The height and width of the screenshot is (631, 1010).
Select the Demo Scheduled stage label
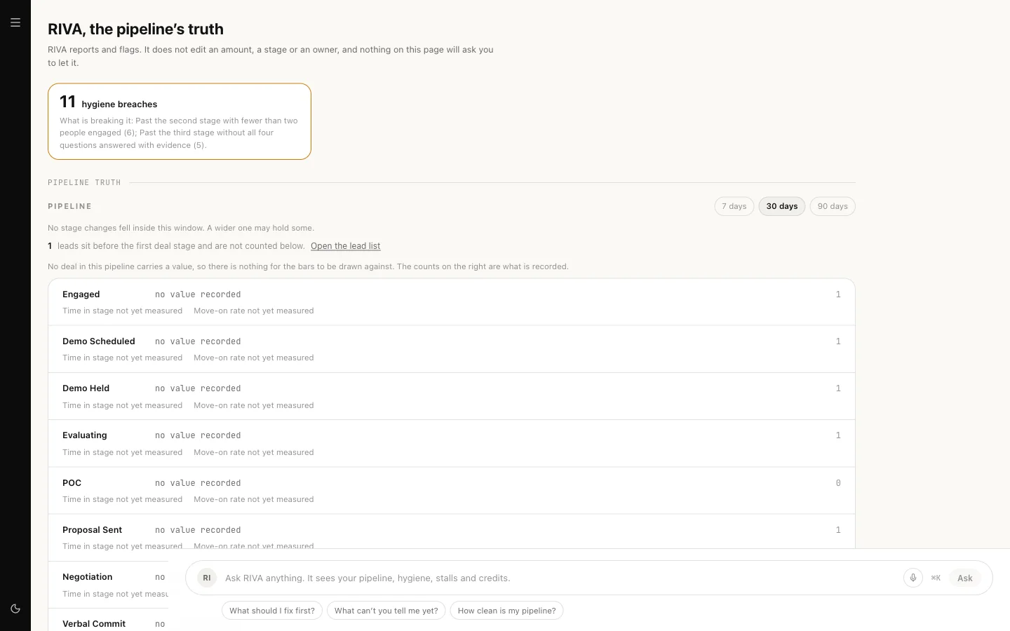pyautogui.click(x=99, y=341)
